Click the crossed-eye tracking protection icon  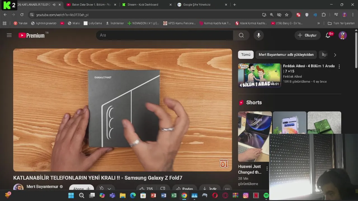(x=279, y=15)
